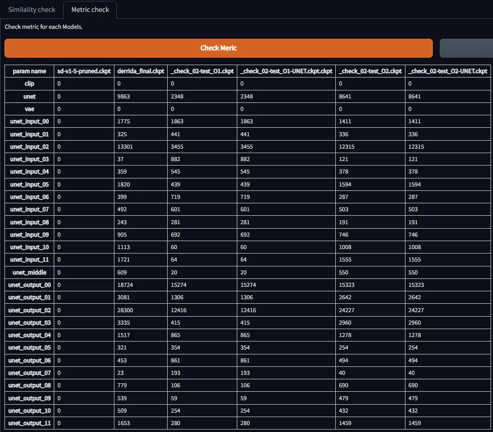Viewport: 493px width, 432px height.
Task: Select the unet_output_02 row label
Action: [x=29, y=310]
